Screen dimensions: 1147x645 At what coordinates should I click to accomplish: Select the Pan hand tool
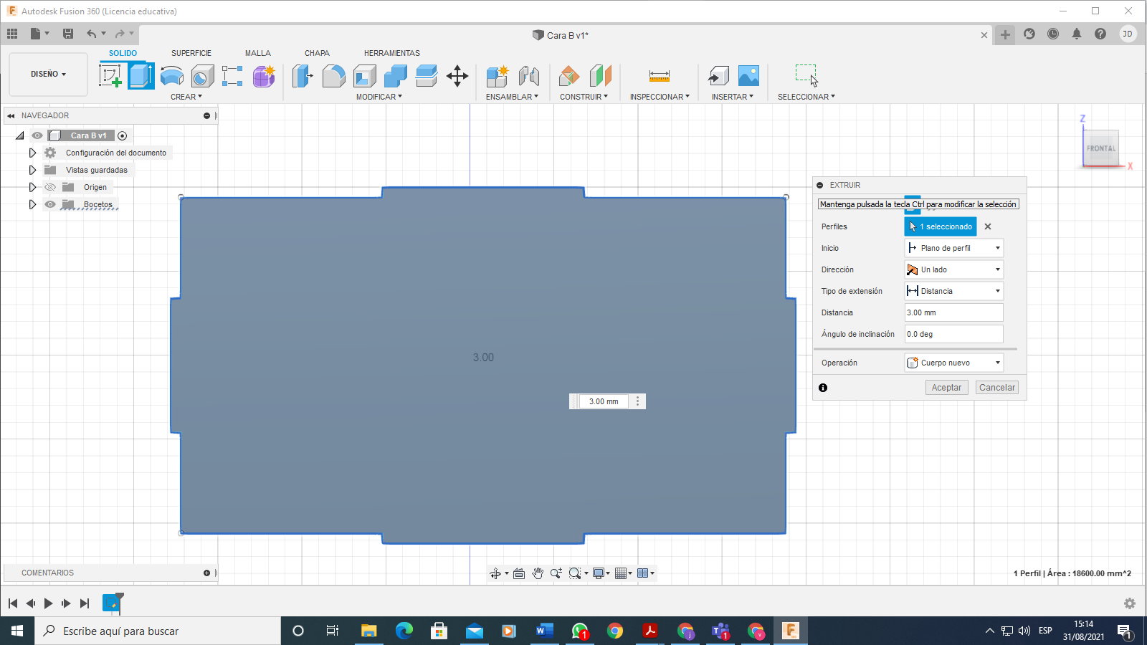[538, 573]
